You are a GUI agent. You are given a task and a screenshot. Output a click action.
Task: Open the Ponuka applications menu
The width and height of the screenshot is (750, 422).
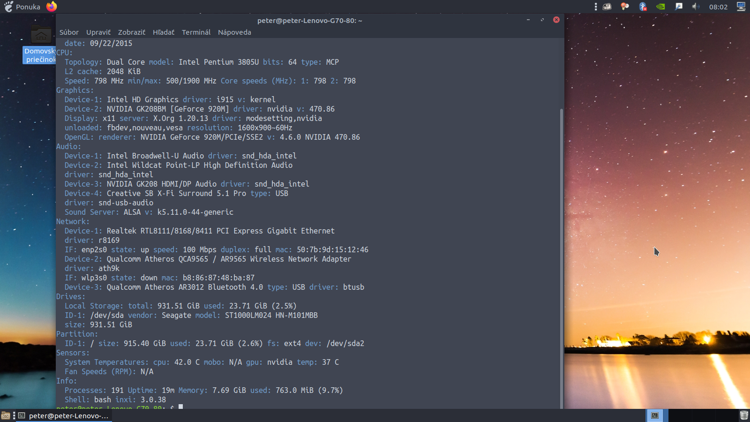point(22,7)
